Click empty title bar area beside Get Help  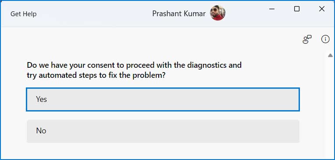(94, 14)
